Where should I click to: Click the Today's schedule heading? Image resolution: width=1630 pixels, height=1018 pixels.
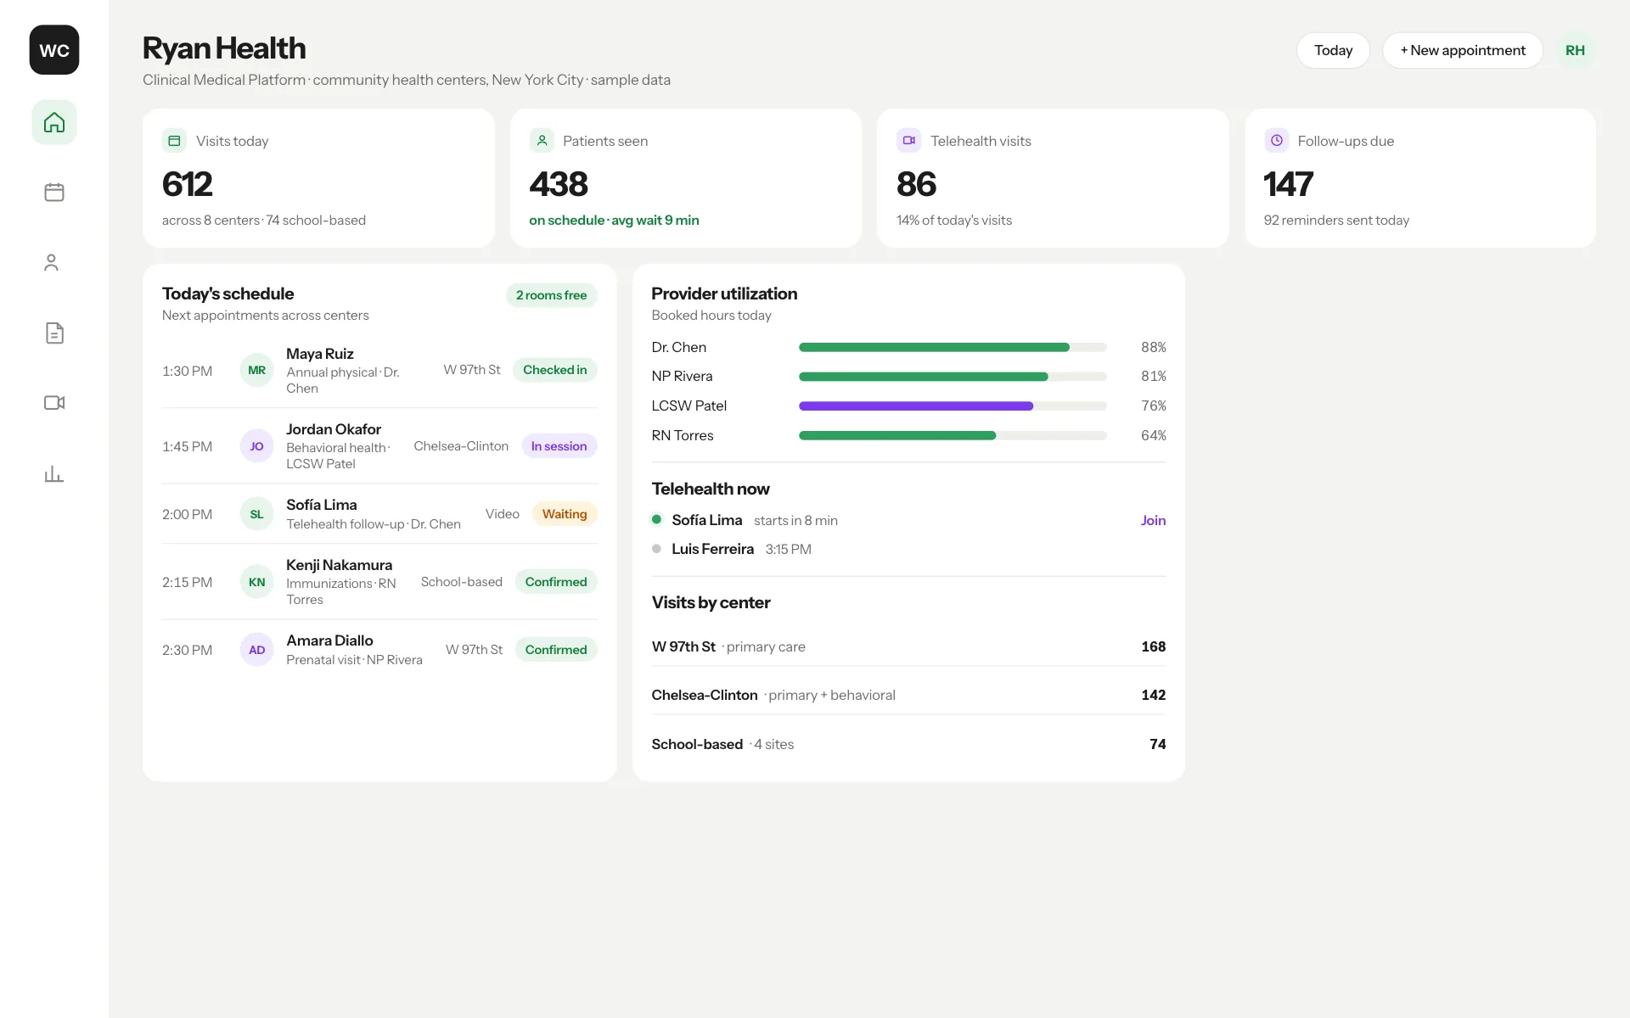(x=228, y=294)
